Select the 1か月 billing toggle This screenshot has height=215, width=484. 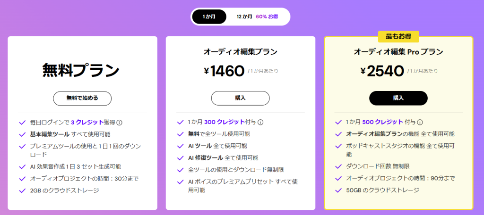click(209, 17)
